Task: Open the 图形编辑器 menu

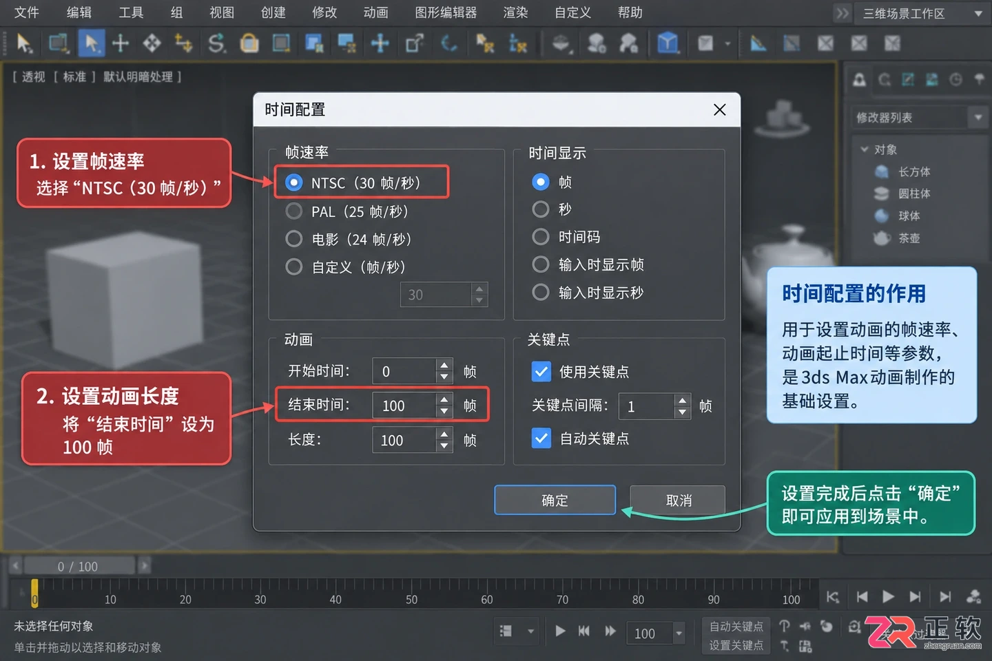Action: [x=446, y=12]
